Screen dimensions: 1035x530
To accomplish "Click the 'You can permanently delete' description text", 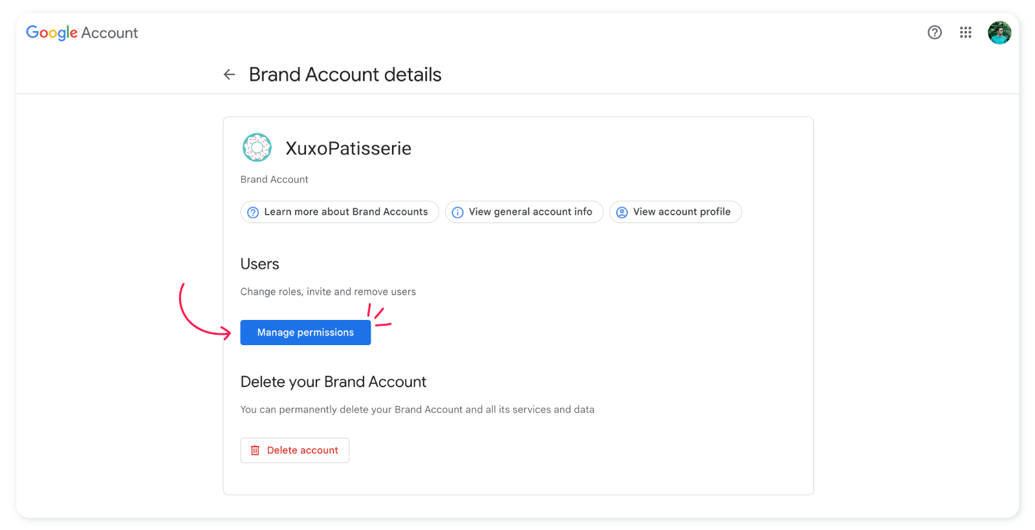I will point(417,410).
